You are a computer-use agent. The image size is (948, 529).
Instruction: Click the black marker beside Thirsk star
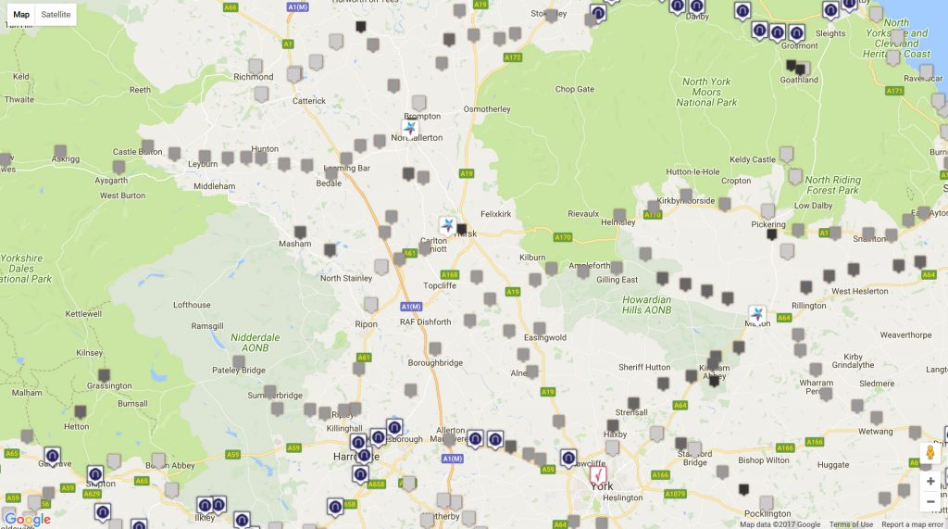462,230
